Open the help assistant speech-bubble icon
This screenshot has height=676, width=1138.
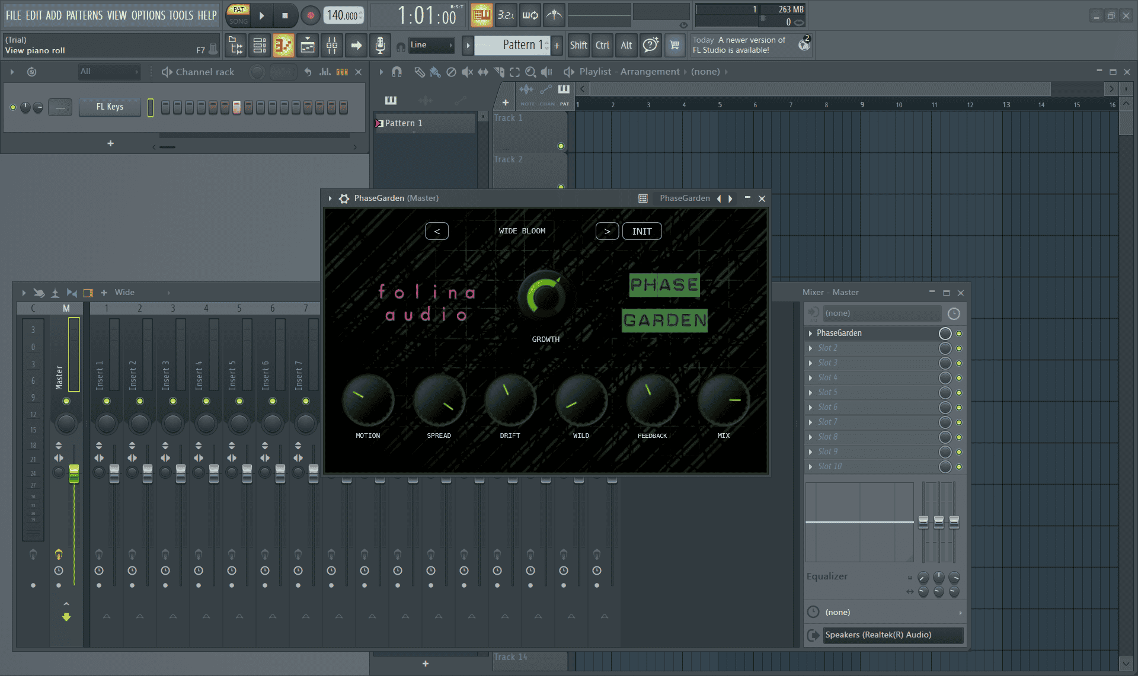pos(650,45)
